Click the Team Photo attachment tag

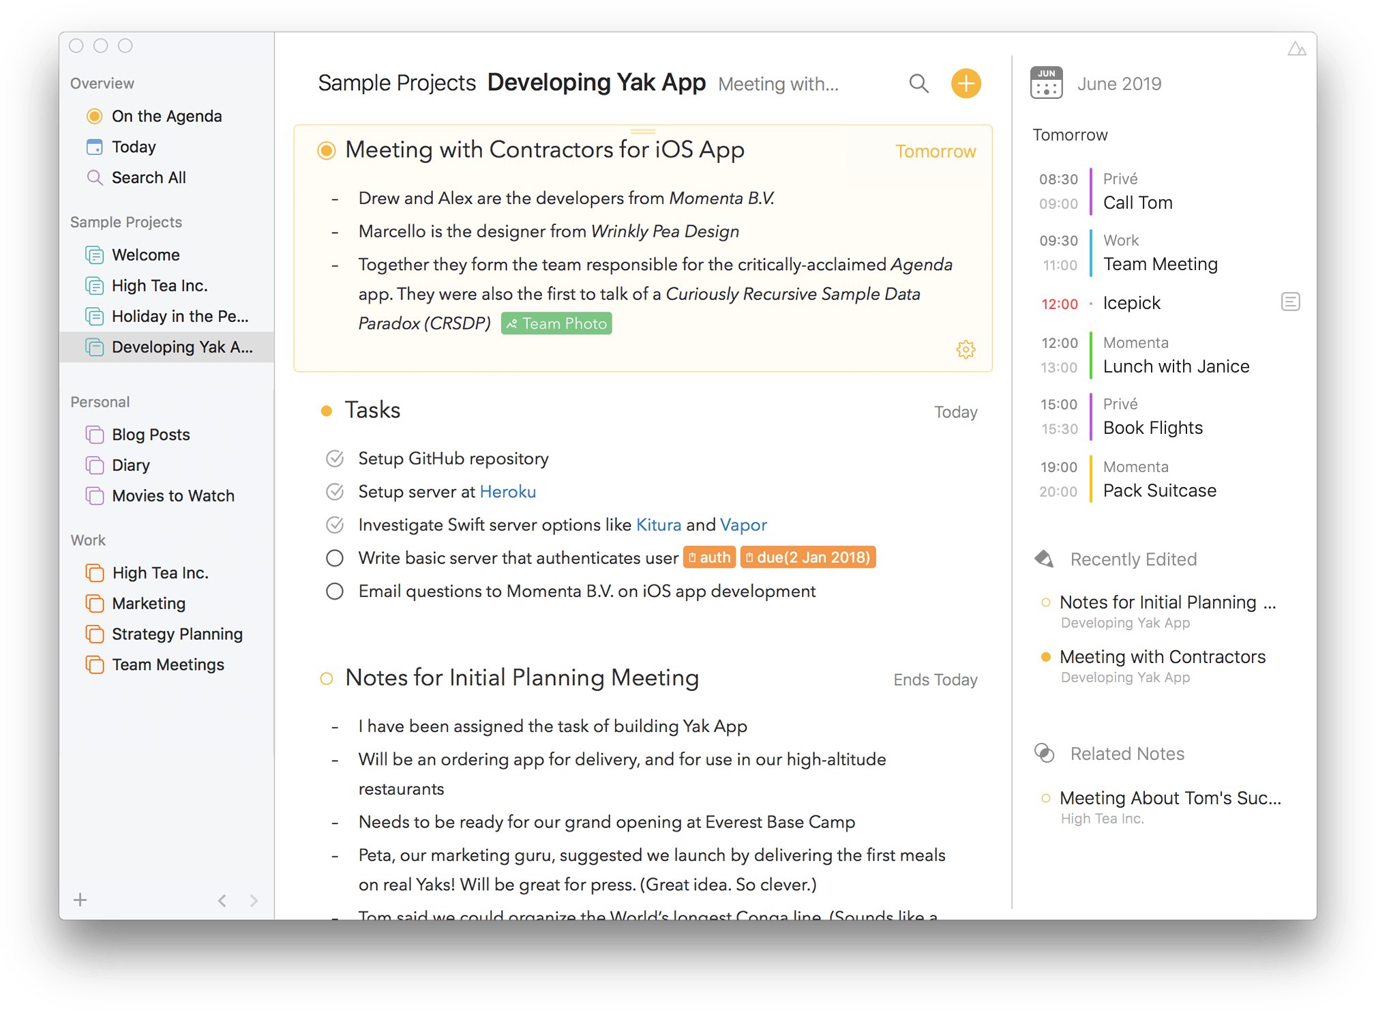pos(556,323)
